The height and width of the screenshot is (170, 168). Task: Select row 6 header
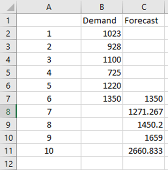pos(8,85)
